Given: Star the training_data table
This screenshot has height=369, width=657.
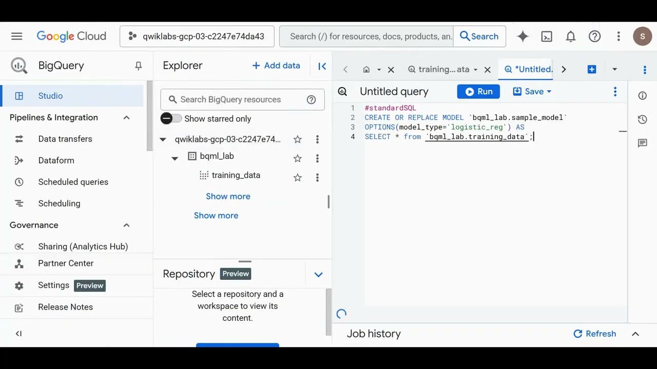Looking at the screenshot, I should [297, 178].
